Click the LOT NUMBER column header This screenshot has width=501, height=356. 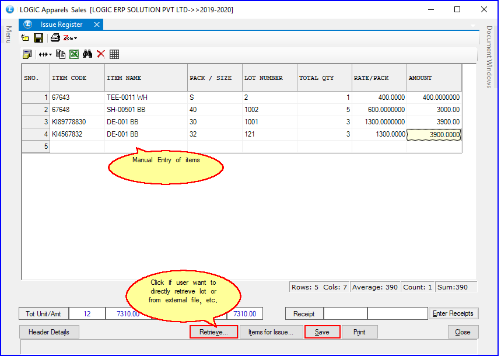pos(269,78)
